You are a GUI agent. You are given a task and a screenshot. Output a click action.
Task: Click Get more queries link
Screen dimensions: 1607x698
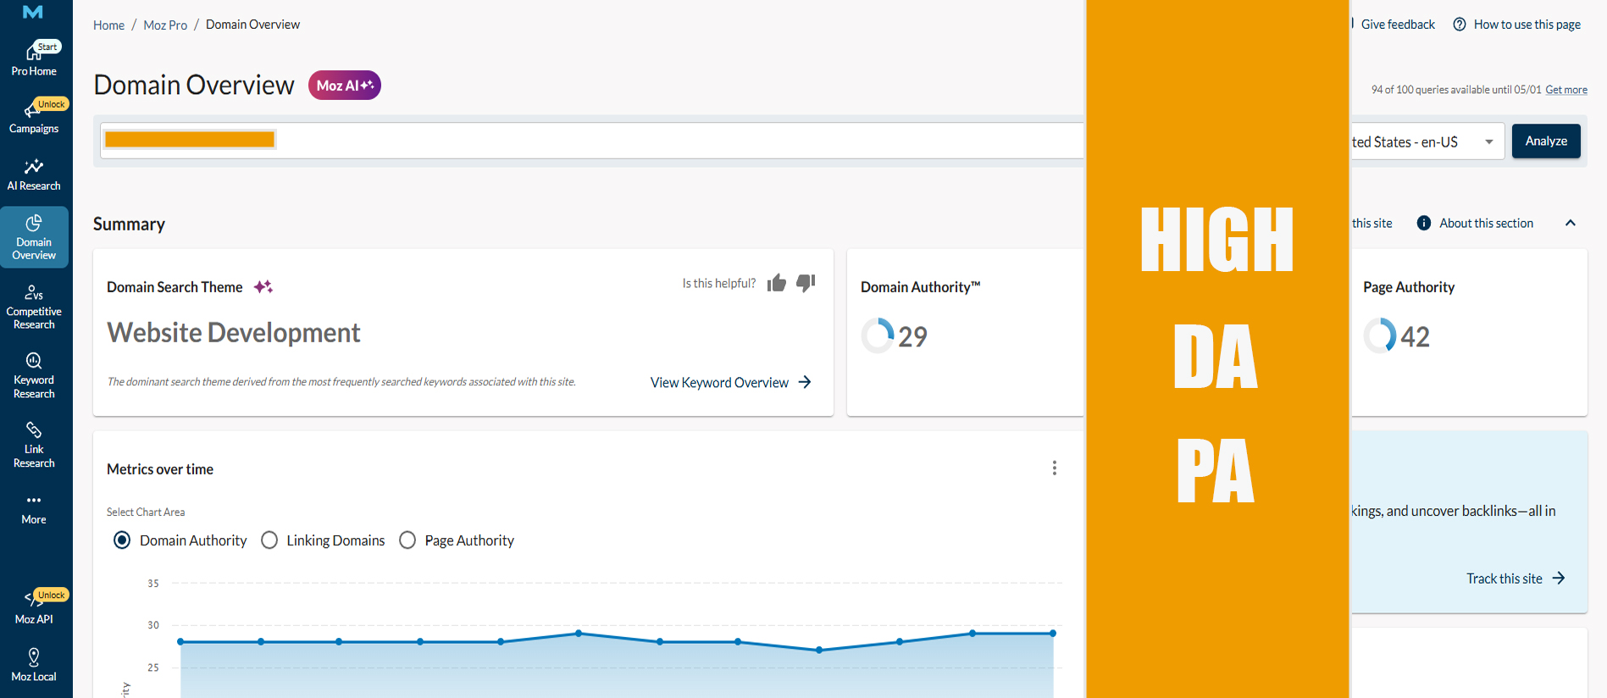coord(1566,90)
